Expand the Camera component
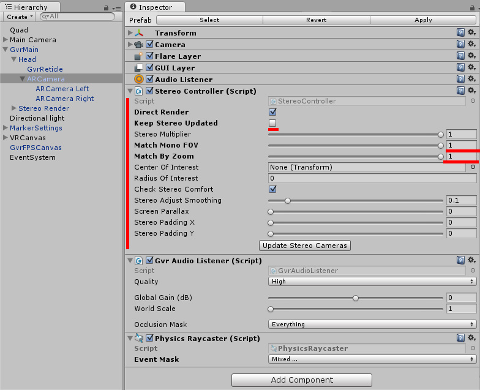480x390 pixels. [x=130, y=44]
